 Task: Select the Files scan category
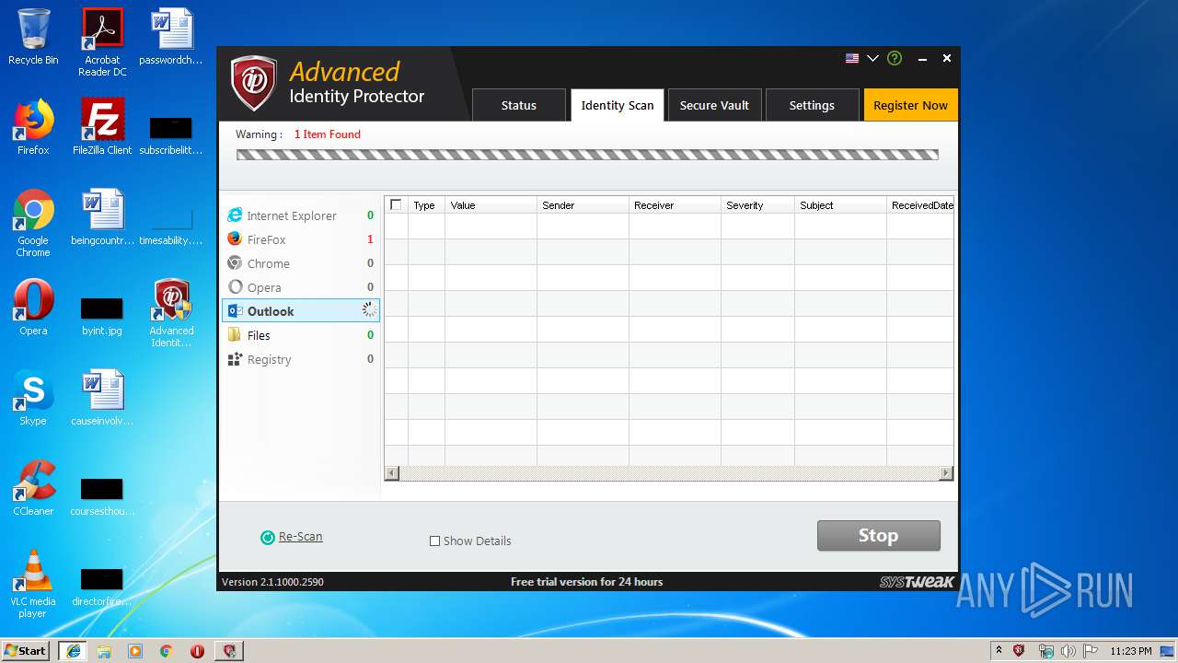[x=300, y=335]
